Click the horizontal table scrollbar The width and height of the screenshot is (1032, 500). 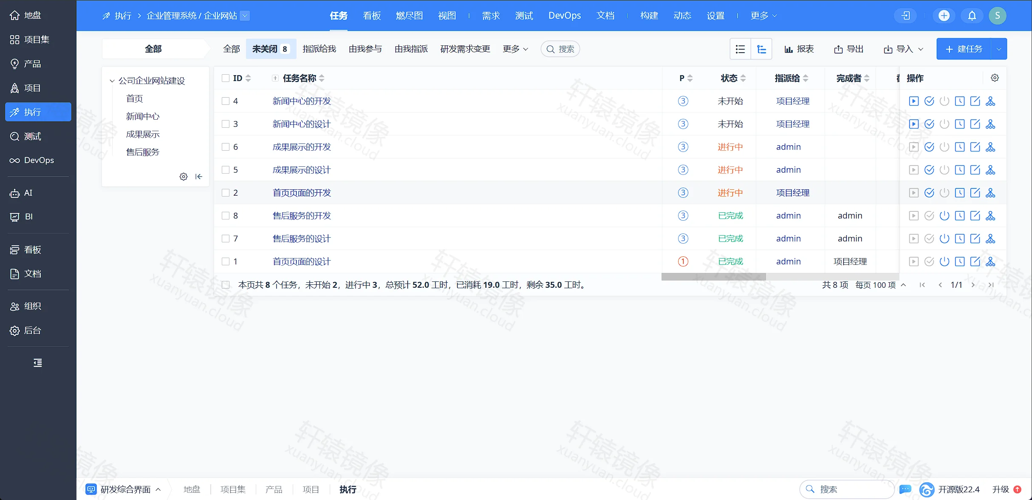[714, 276]
